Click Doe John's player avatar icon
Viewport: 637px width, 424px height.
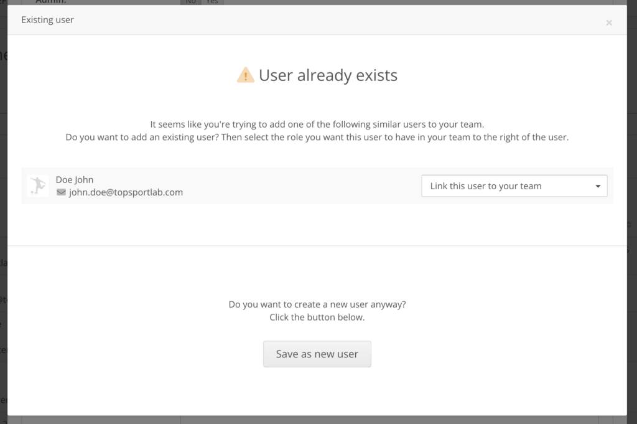[x=38, y=186]
